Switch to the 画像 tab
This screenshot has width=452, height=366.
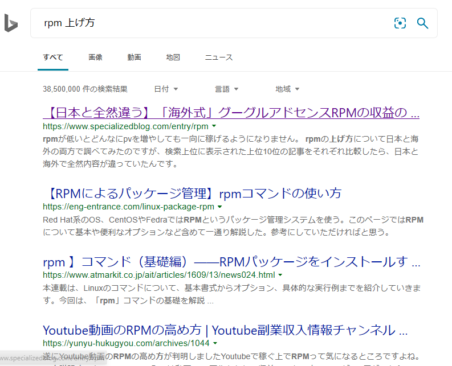95,57
